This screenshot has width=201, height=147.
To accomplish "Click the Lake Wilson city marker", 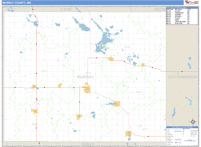I will coord(35,87).
